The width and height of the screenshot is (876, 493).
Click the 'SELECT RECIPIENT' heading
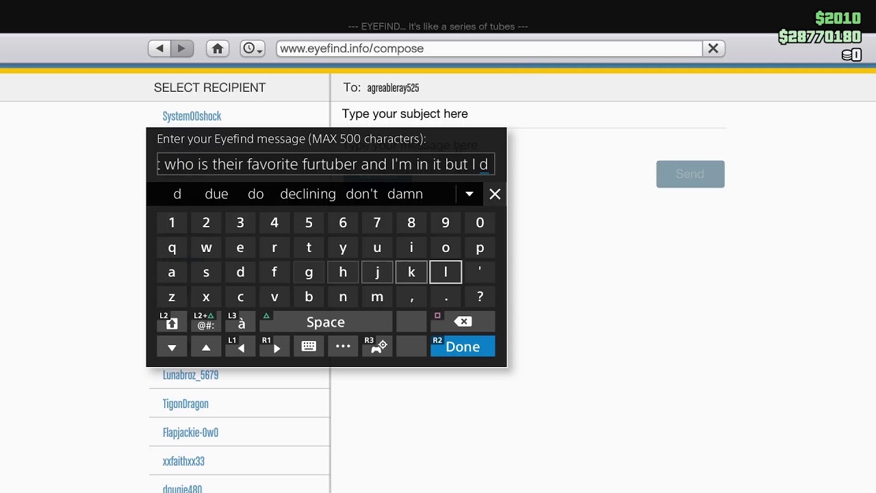pos(209,88)
